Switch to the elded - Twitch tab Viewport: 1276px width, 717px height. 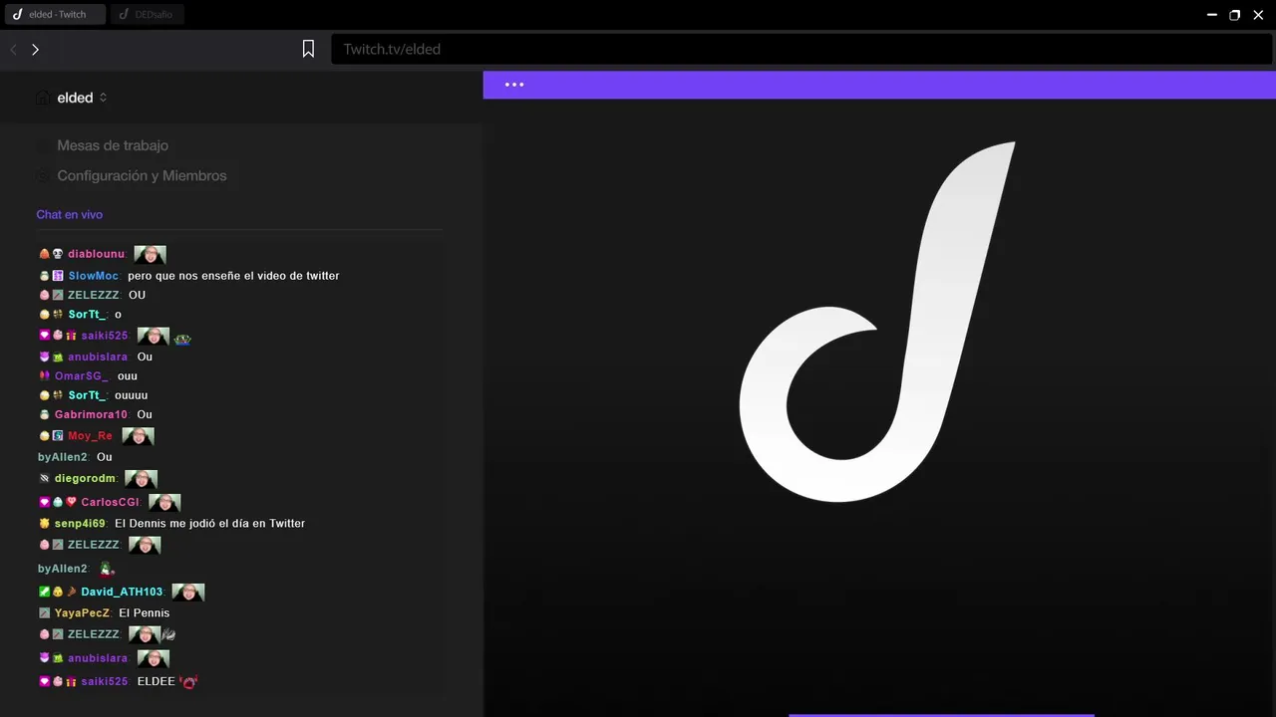[55, 15]
